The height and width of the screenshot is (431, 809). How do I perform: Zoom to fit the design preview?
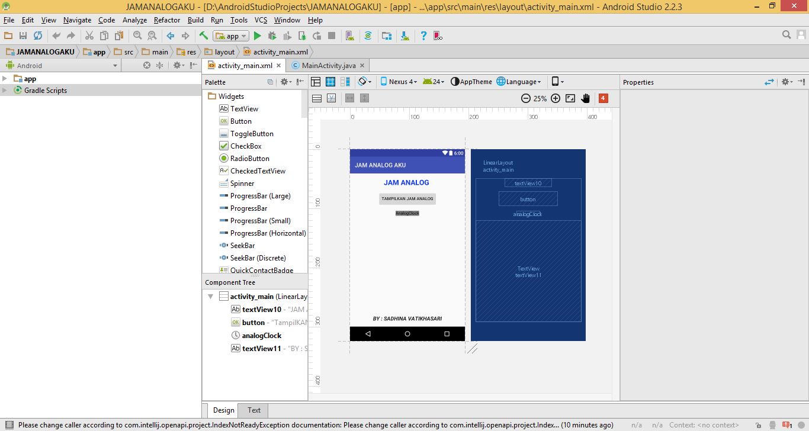(570, 98)
